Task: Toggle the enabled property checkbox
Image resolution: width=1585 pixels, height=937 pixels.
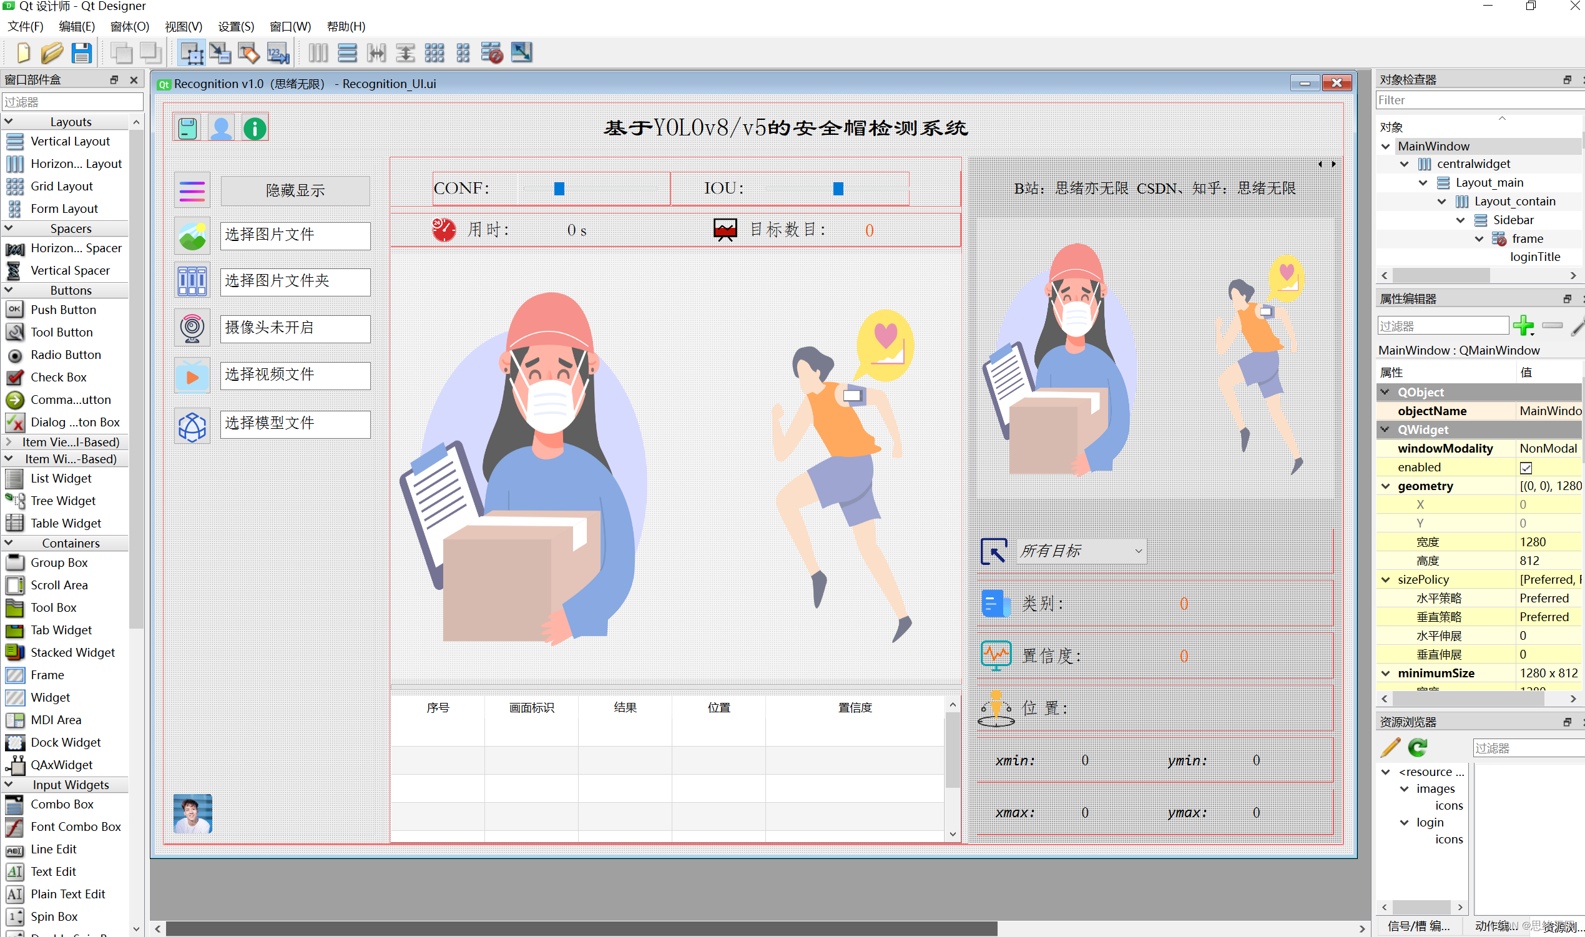Action: [1526, 468]
